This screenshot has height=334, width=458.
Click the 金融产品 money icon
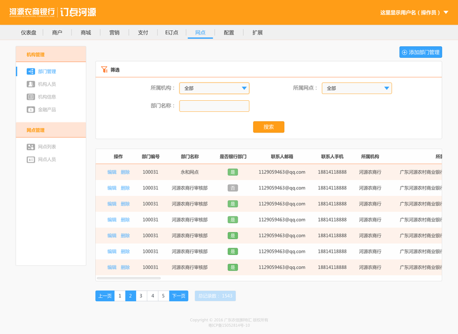[31, 110]
